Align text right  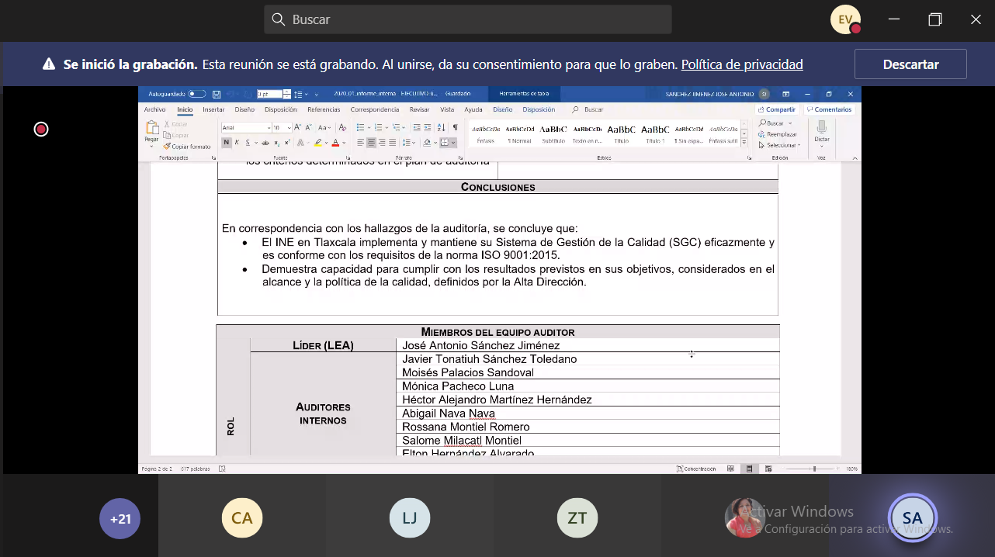(382, 143)
